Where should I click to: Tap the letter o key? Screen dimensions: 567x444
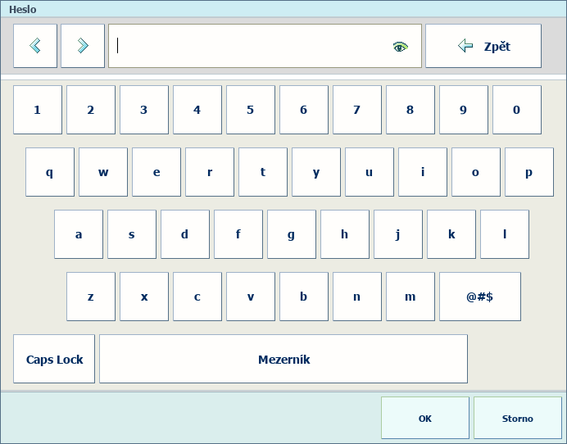[476, 172]
